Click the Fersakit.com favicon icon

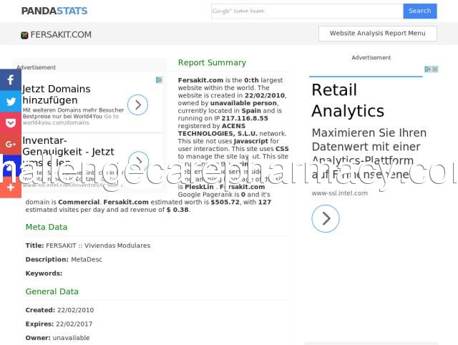tap(24, 35)
